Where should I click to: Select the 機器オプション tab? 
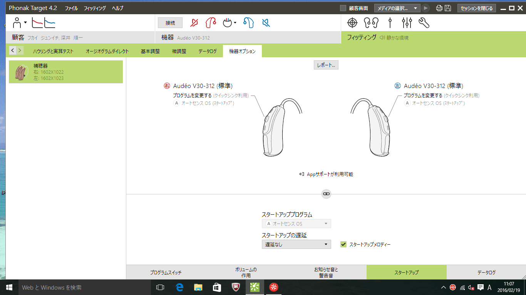click(242, 51)
